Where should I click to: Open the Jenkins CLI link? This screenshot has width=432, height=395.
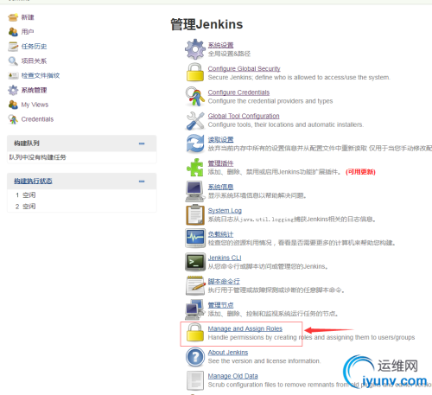click(225, 258)
